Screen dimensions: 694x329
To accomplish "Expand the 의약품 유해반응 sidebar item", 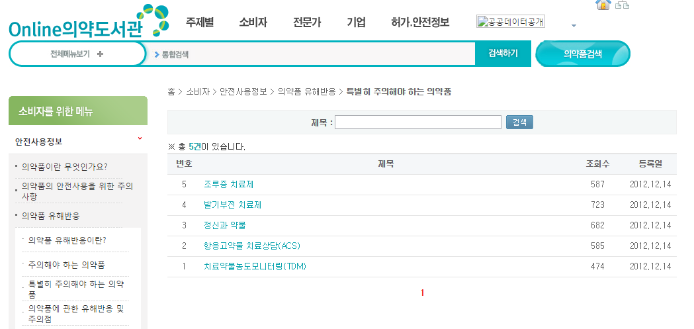I will [x=51, y=216].
